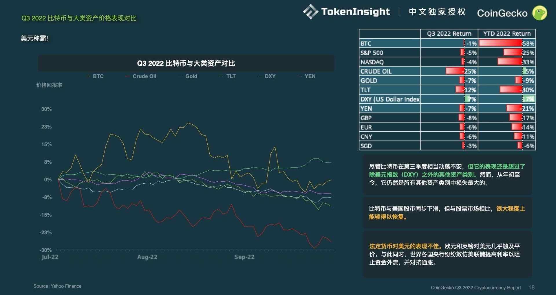Select the BTC row in the table
The height and width of the screenshot is (295, 556).
click(389, 43)
